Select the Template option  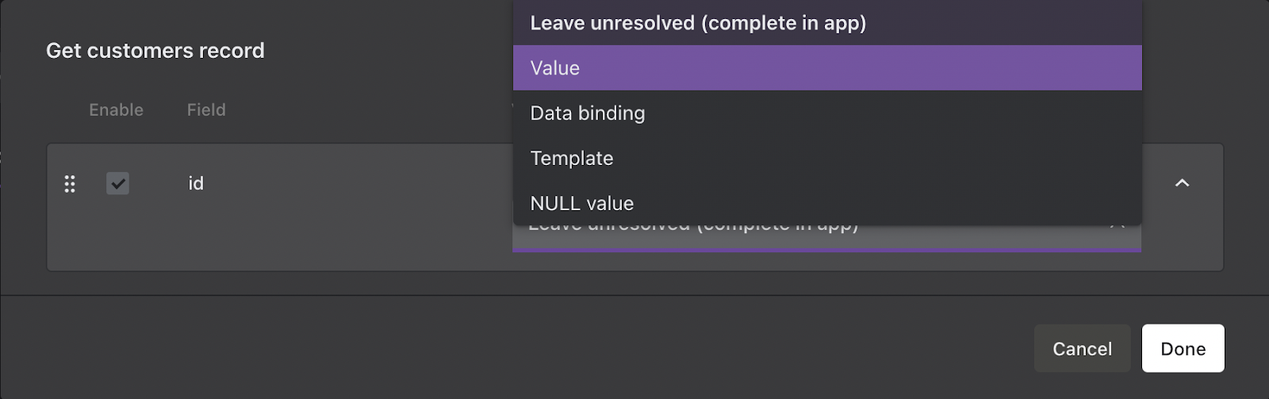click(572, 159)
